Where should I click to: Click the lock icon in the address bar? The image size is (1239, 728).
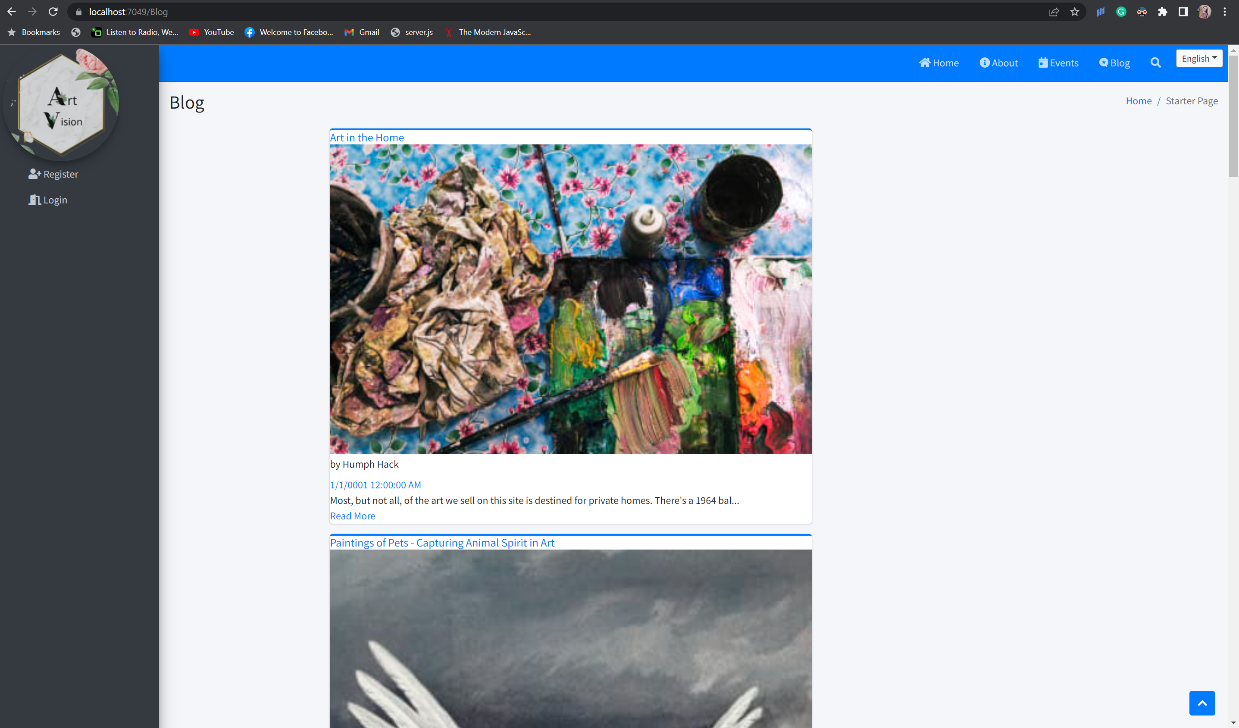(78, 12)
